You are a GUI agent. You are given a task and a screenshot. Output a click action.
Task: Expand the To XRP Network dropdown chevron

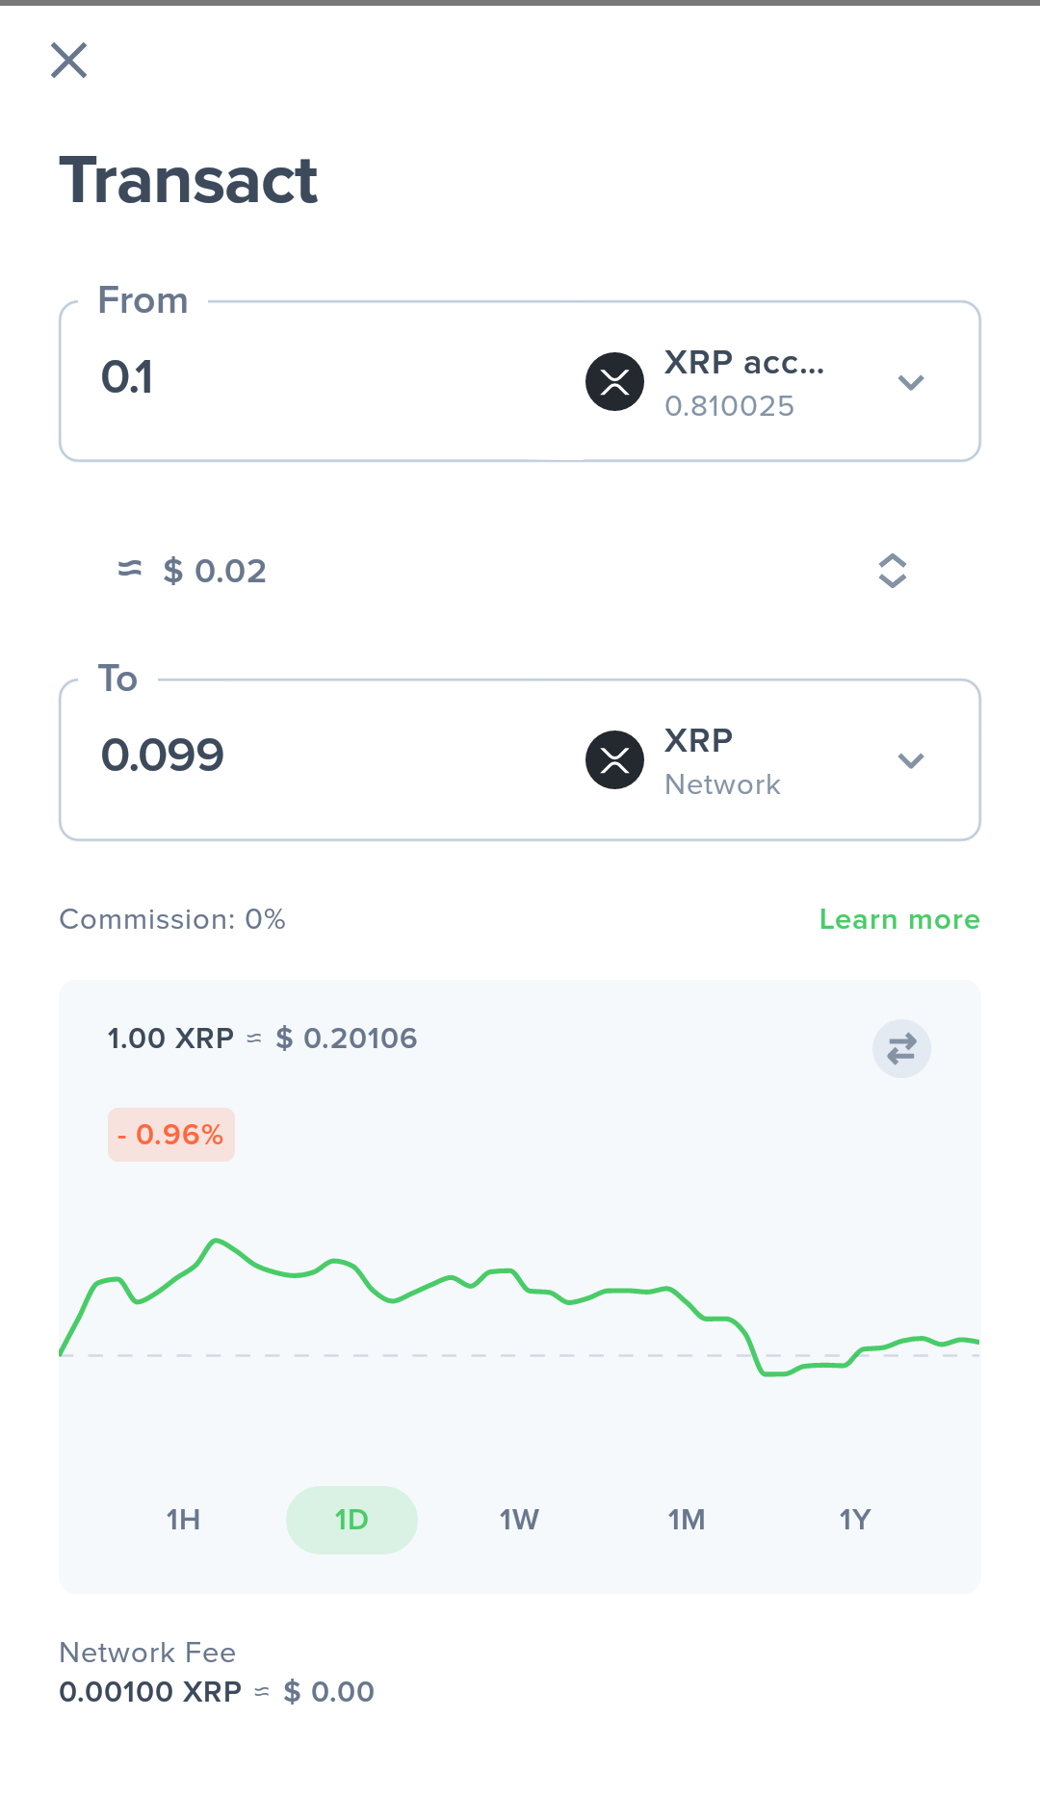coord(911,761)
